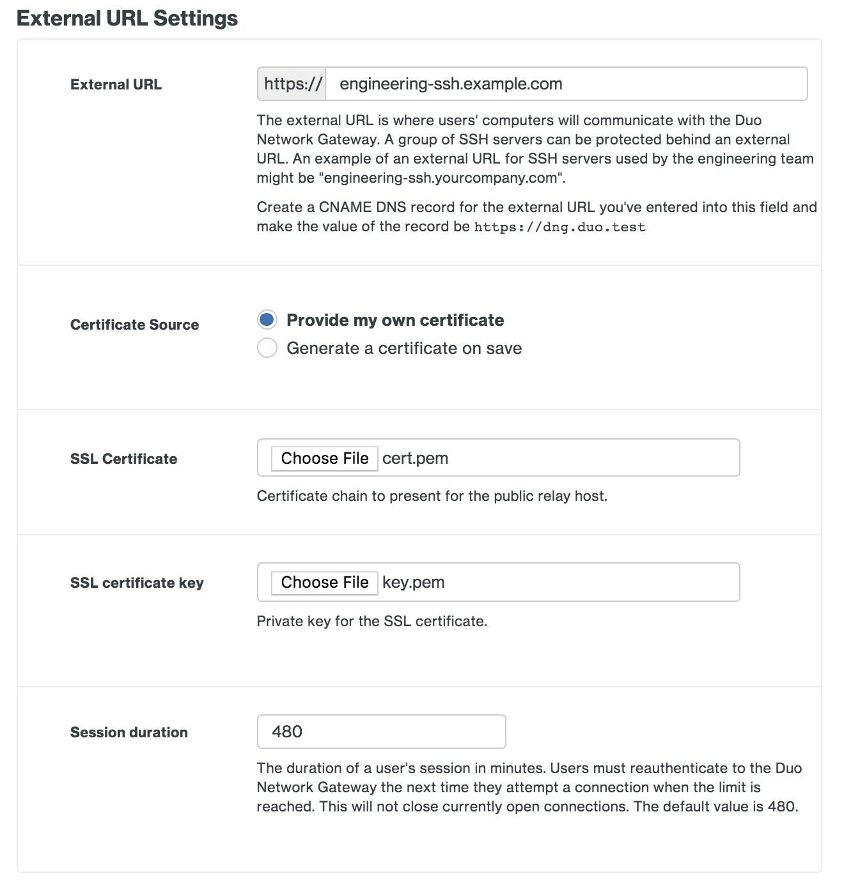Screen dimensions: 844x883
Task: Click the SSL Certificate row label
Action: tap(123, 458)
